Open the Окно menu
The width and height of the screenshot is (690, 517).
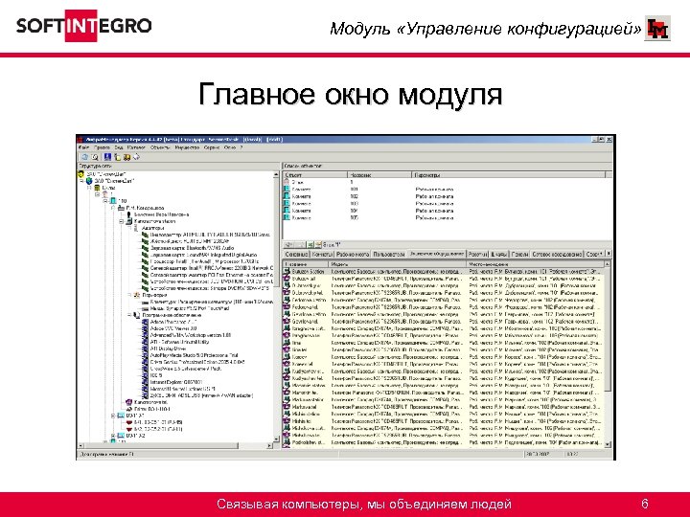click(230, 147)
